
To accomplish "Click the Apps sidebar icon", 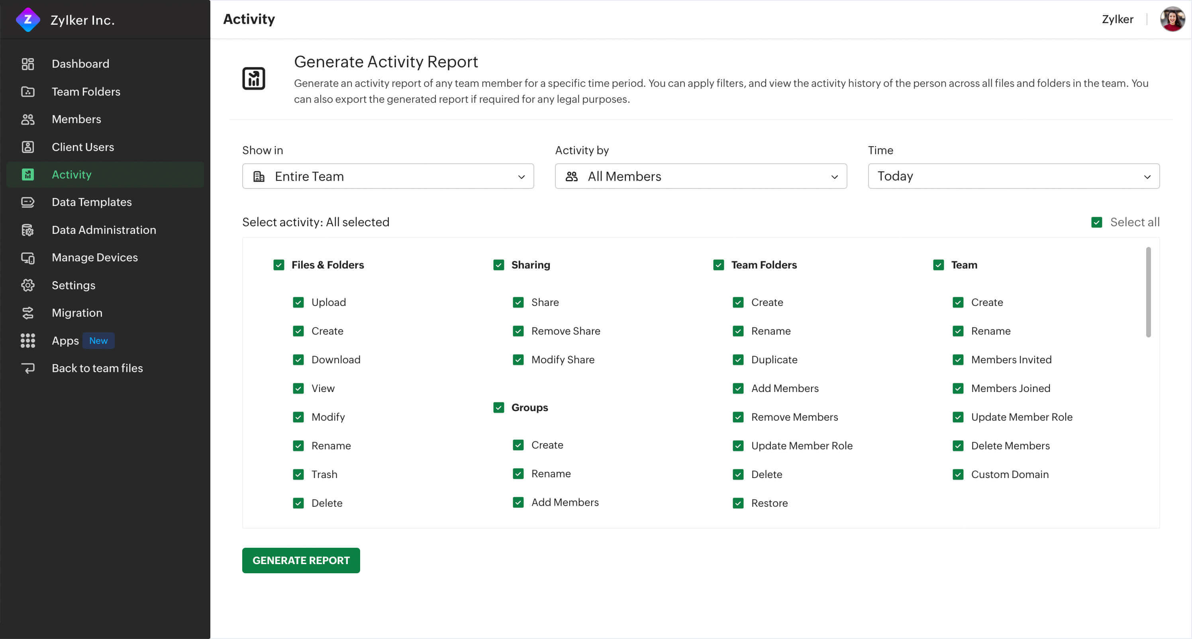I will tap(27, 340).
